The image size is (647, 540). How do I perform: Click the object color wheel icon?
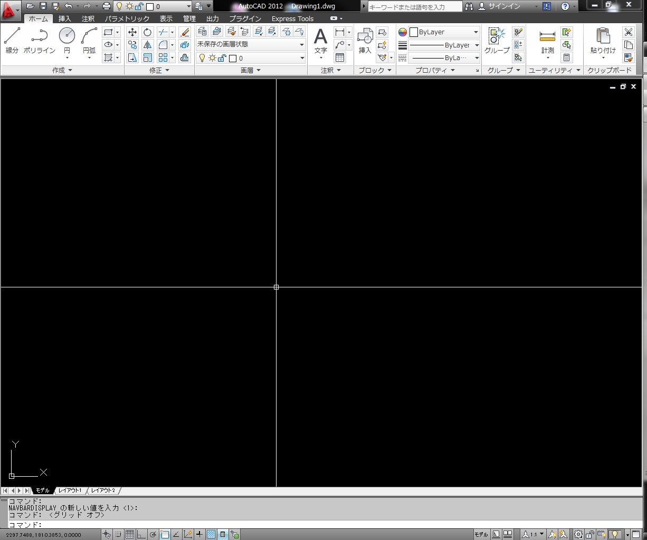403,32
